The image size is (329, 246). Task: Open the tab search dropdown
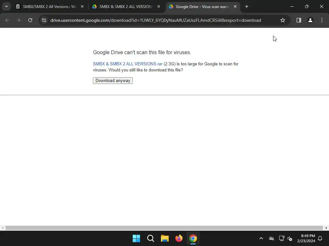(6, 6)
